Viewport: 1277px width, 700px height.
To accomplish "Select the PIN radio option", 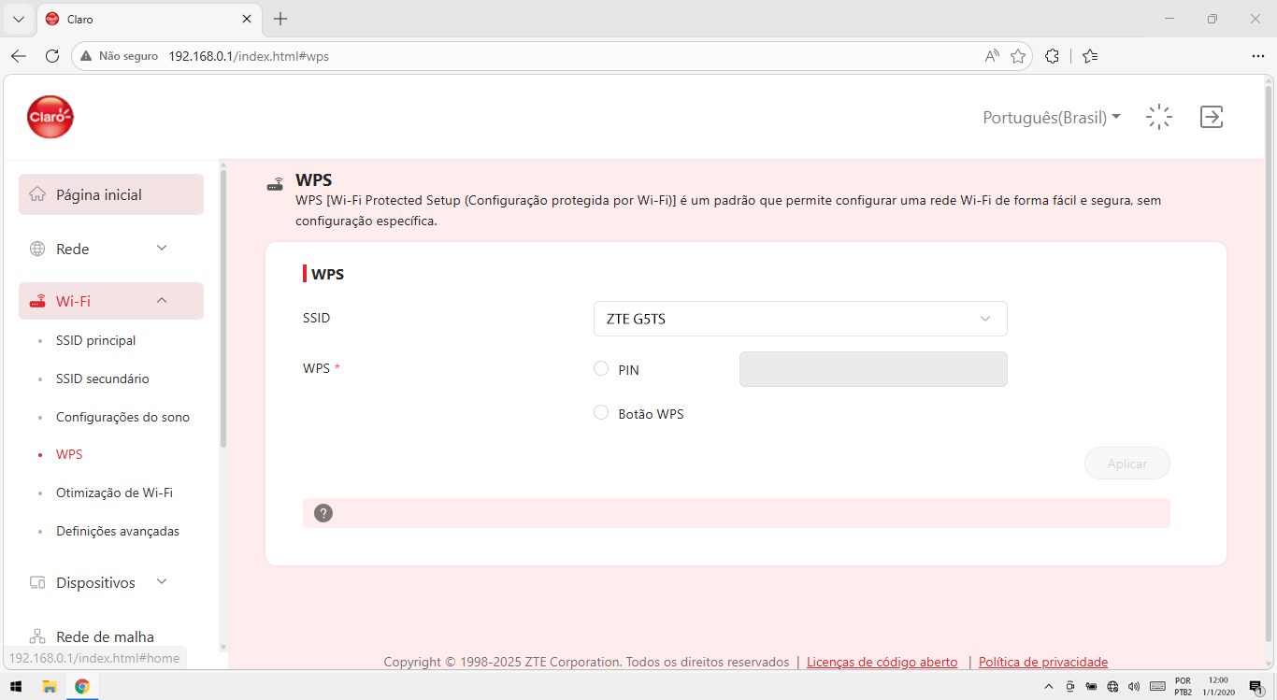I will pos(601,368).
